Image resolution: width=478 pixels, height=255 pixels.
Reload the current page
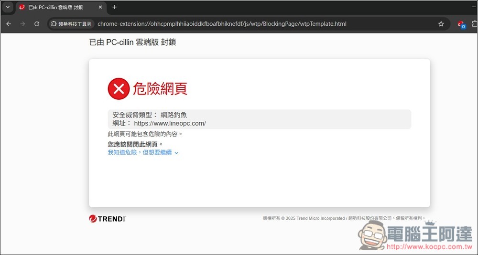pyautogui.click(x=37, y=24)
